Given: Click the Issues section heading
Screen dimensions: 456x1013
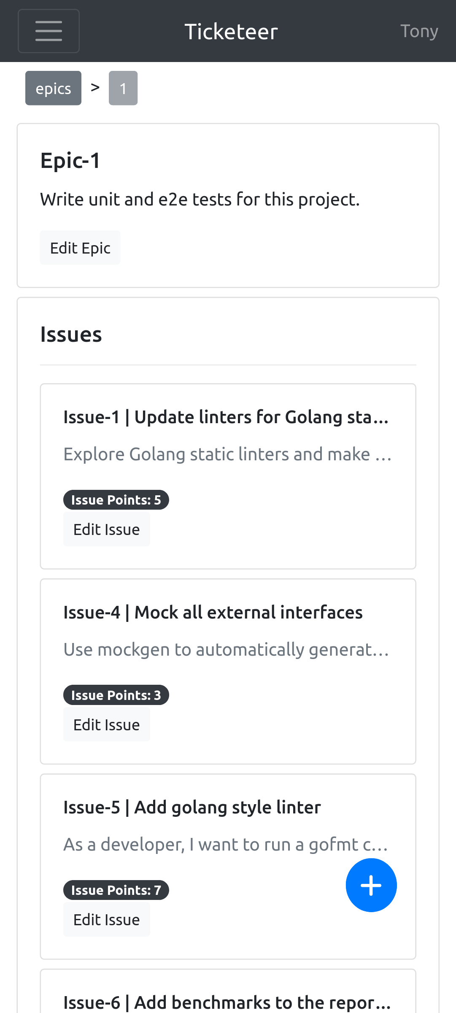Looking at the screenshot, I should [71, 335].
